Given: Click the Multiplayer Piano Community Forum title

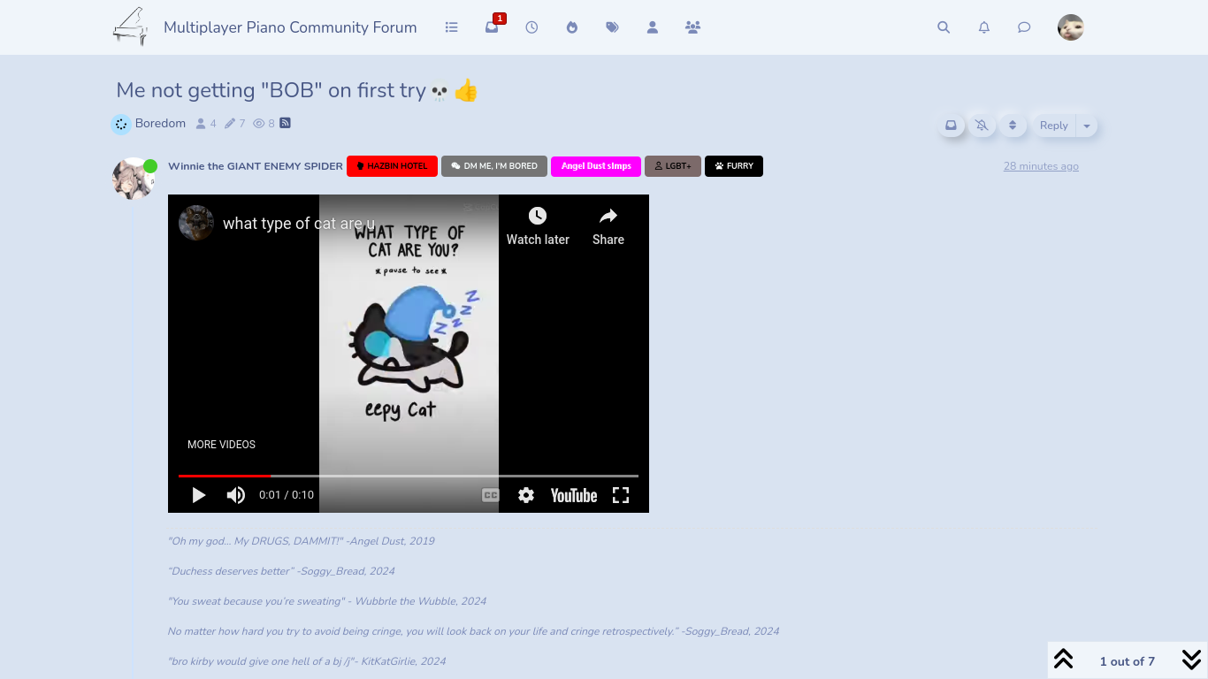Looking at the screenshot, I should tap(290, 27).
